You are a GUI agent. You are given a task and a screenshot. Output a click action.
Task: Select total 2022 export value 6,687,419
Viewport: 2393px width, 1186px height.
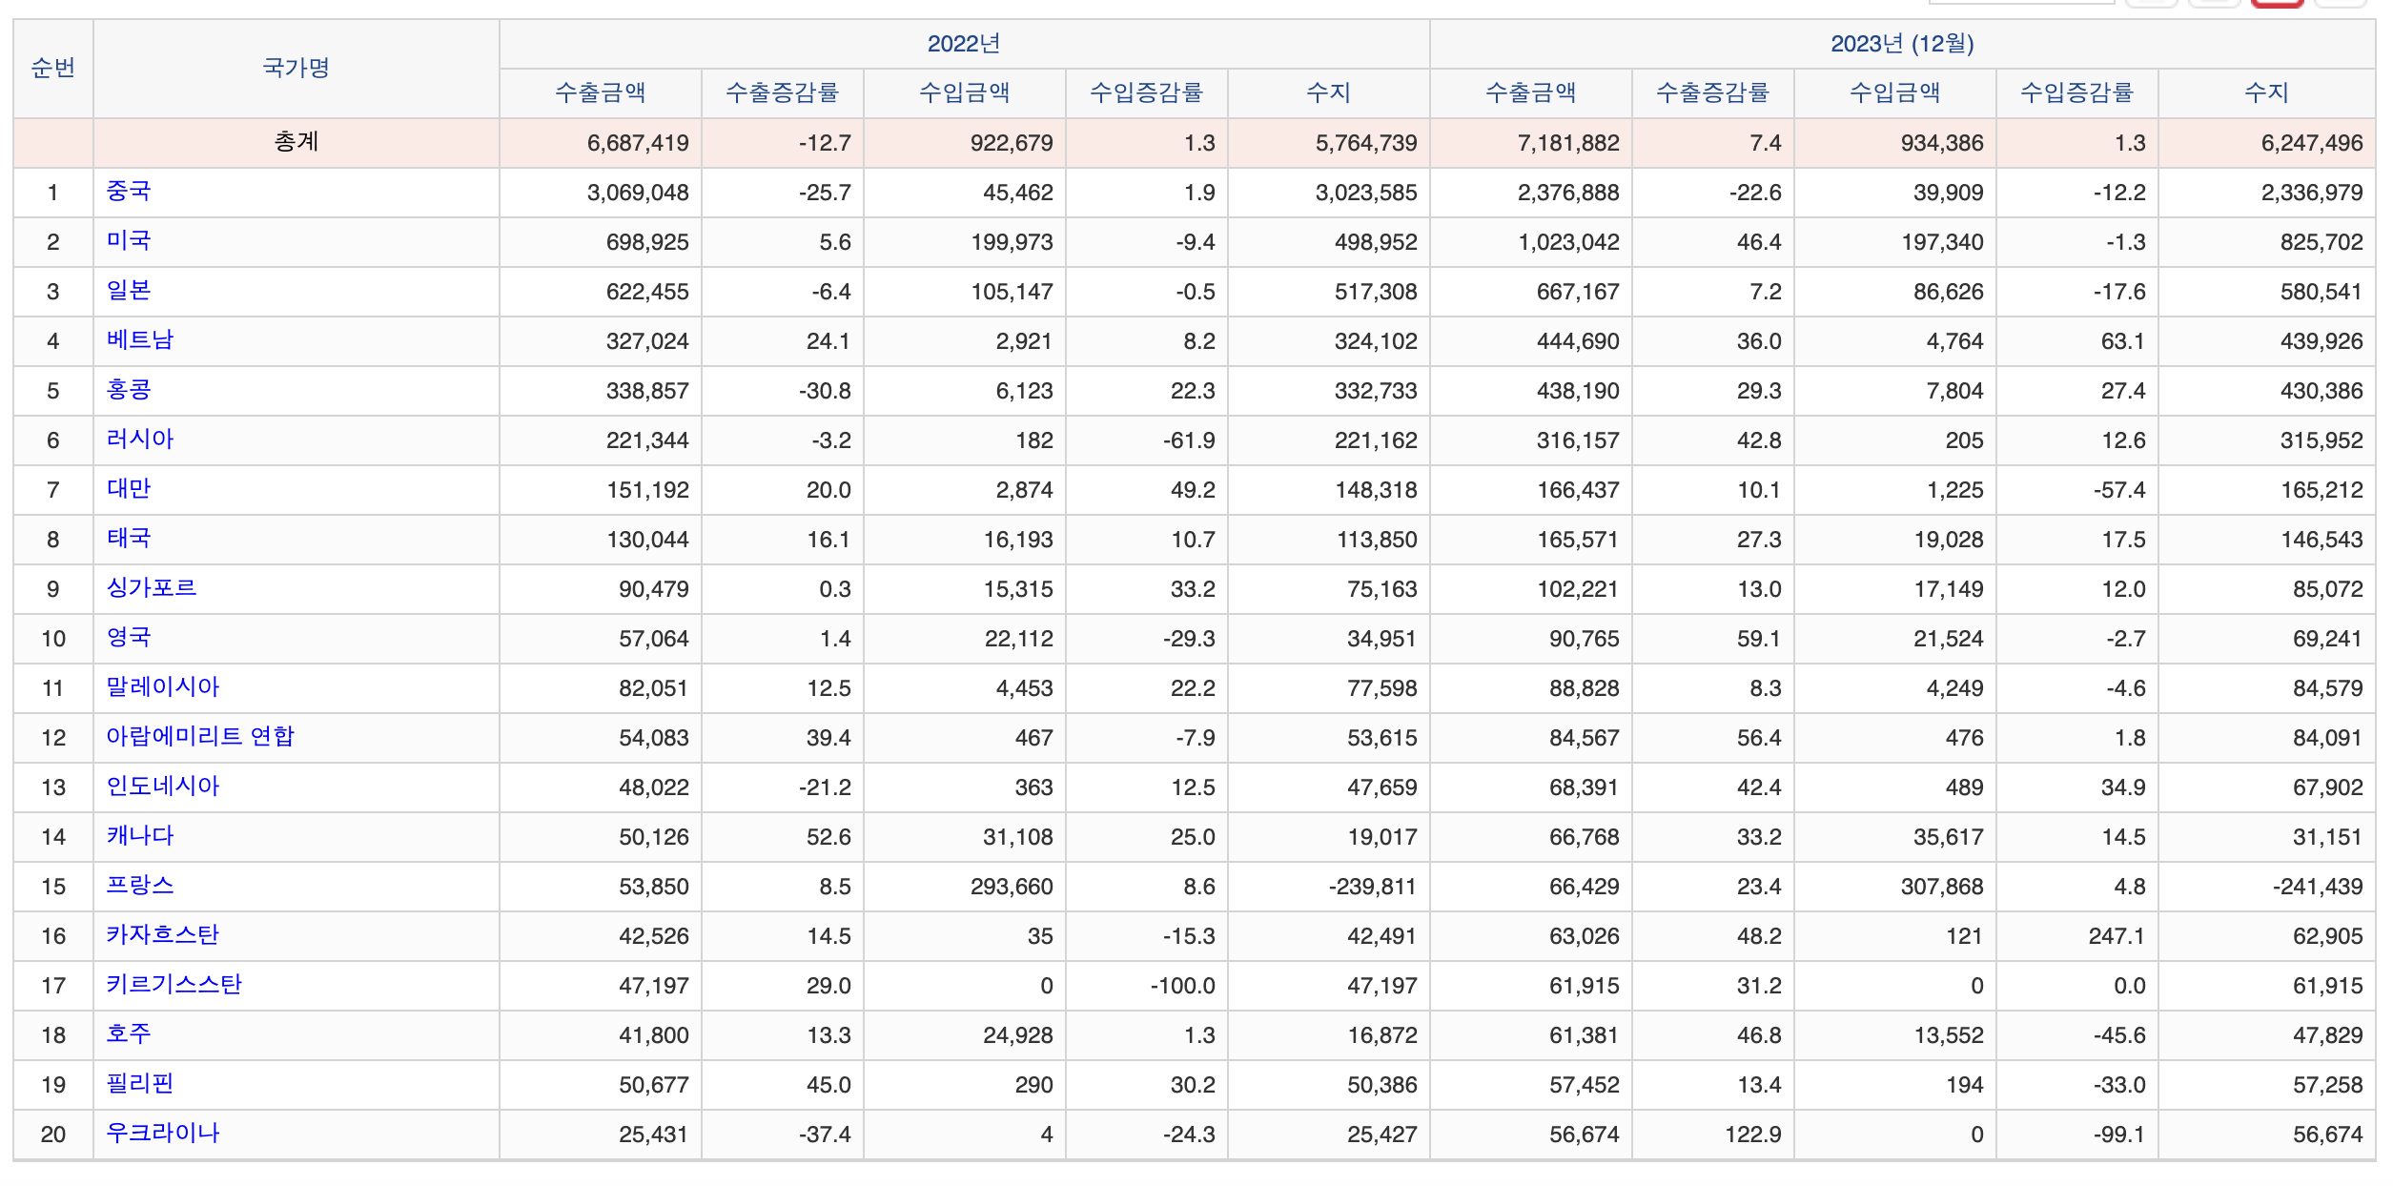tap(638, 143)
